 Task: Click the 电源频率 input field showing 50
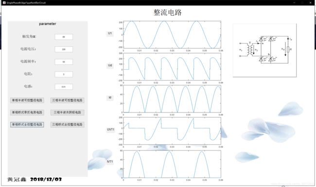click(x=64, y=62)
